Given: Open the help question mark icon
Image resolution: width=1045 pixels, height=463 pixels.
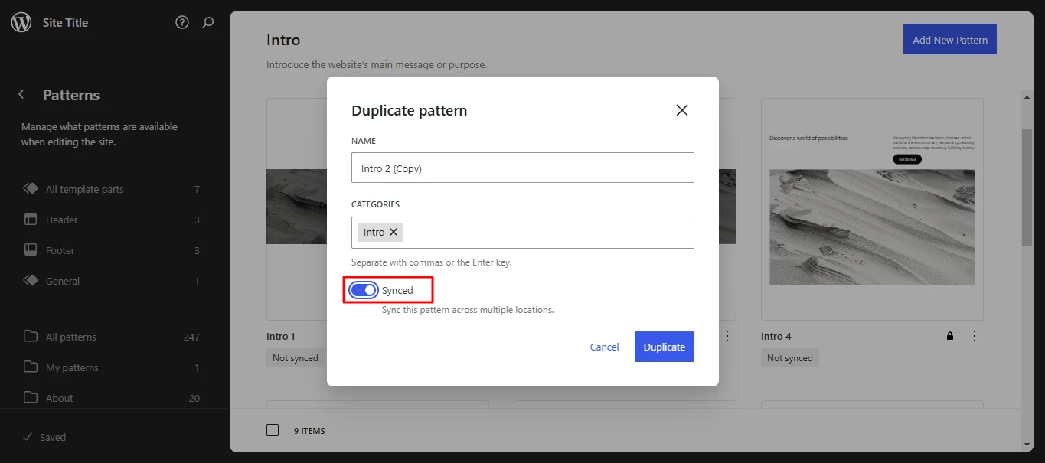Looking at the screenshot, I should (x=182, y=22).
